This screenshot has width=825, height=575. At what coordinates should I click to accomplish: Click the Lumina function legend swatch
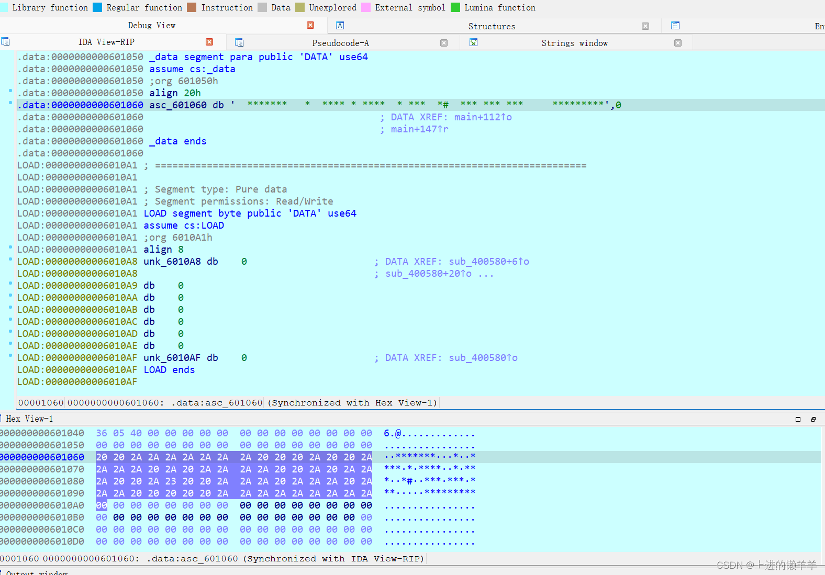tap(455, 7)
